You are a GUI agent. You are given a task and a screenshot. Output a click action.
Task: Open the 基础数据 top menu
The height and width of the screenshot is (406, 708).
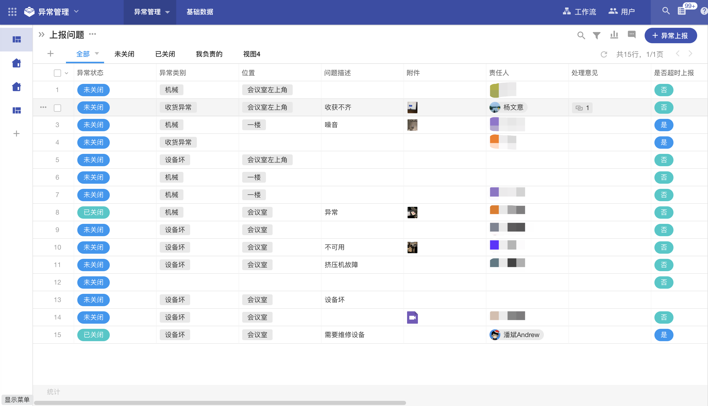click(200, 12)
